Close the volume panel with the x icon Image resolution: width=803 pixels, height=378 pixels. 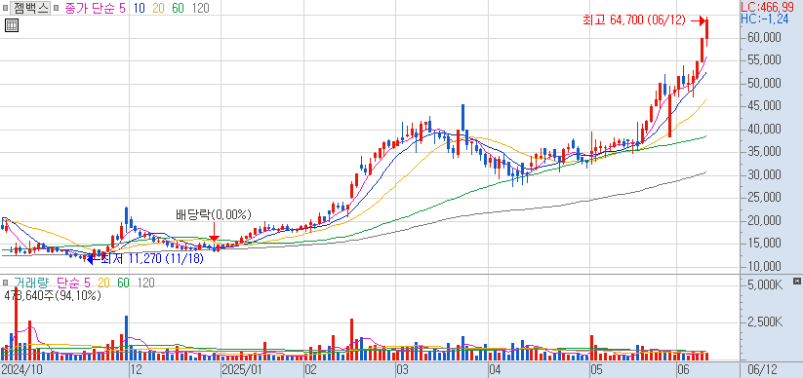[797, 282]
